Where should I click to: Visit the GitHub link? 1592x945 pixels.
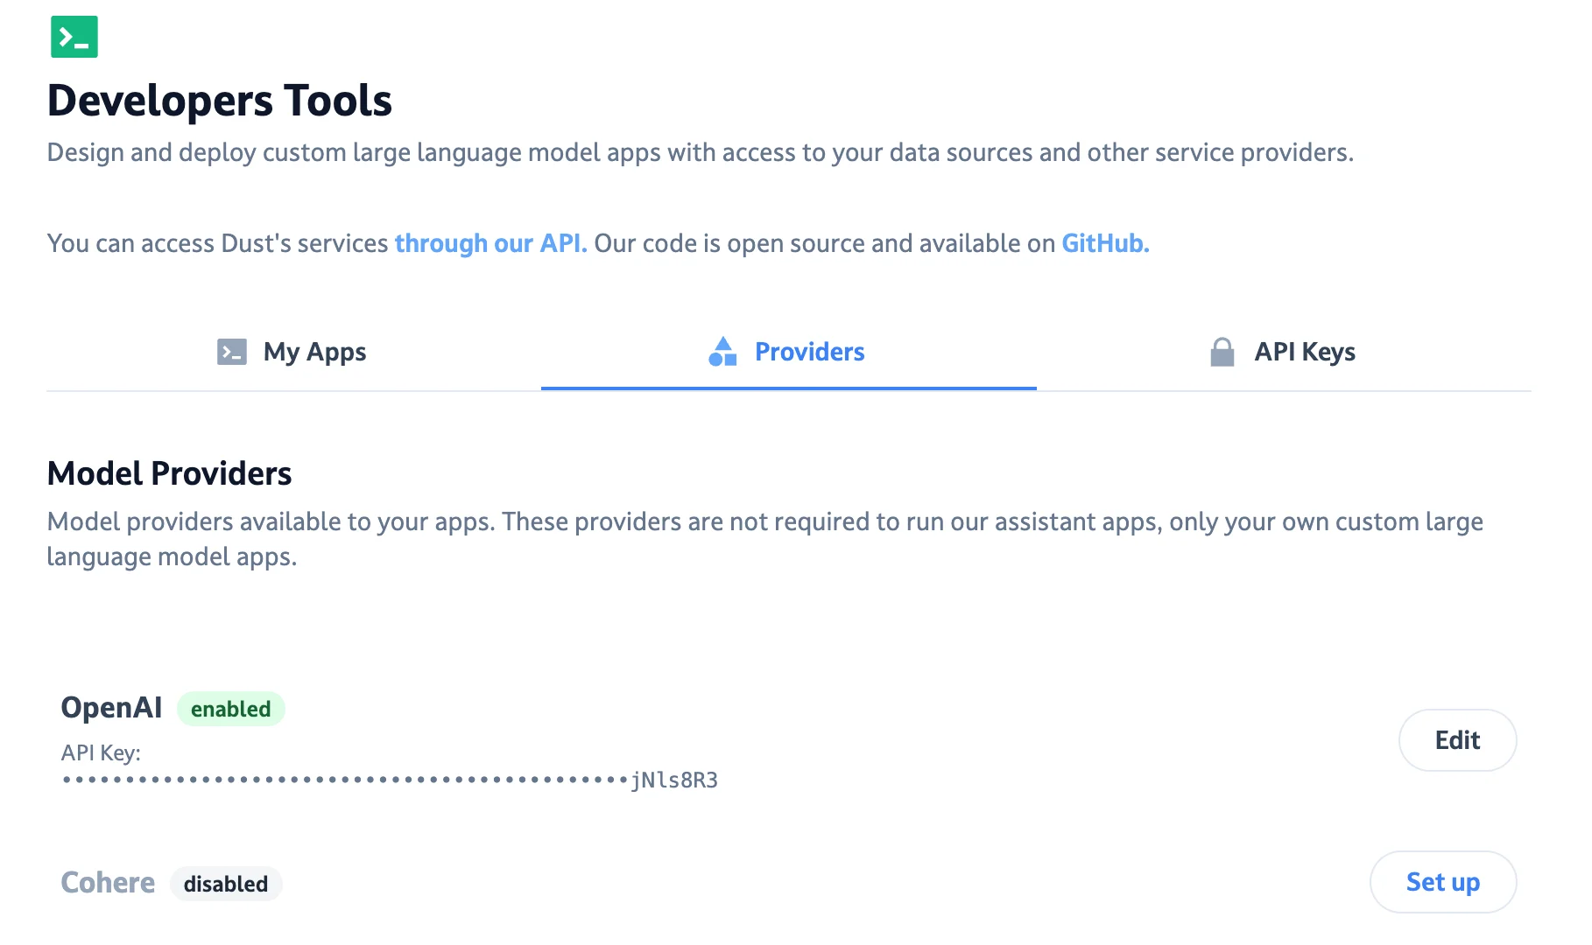1103,243
